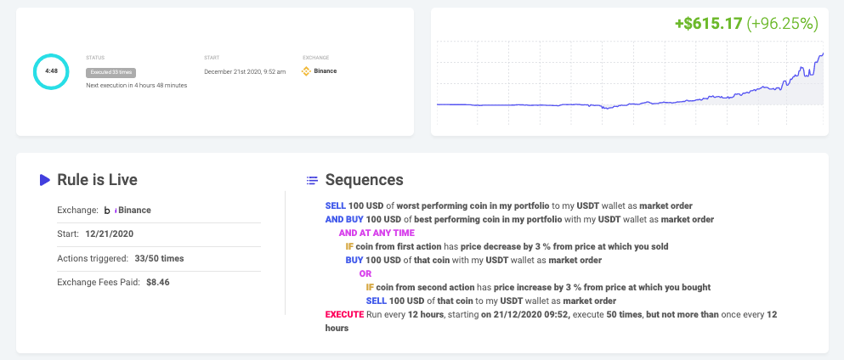Click the peak of the profit chart line
The image size is (844, 360).
(x=823, y=53)
